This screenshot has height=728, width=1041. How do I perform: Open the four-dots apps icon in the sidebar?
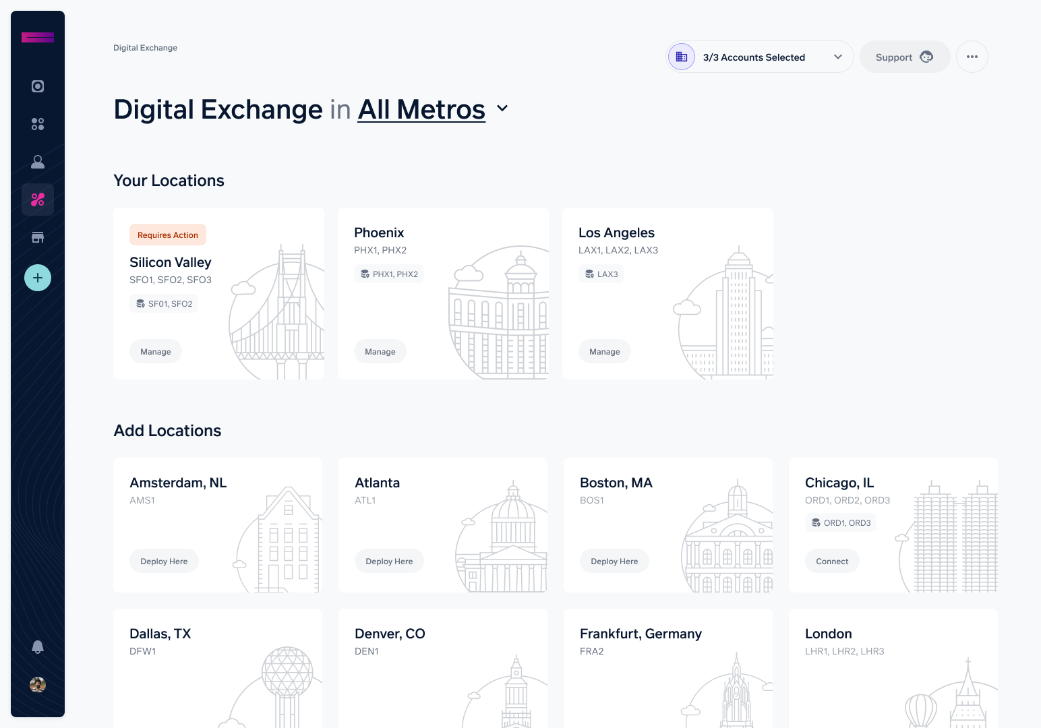[x=38, y=124]
